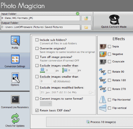The height and width of the screenshot is (129, 133).
Task: Tick Exclude images modified before checkbox
Action: pos(37,87)
